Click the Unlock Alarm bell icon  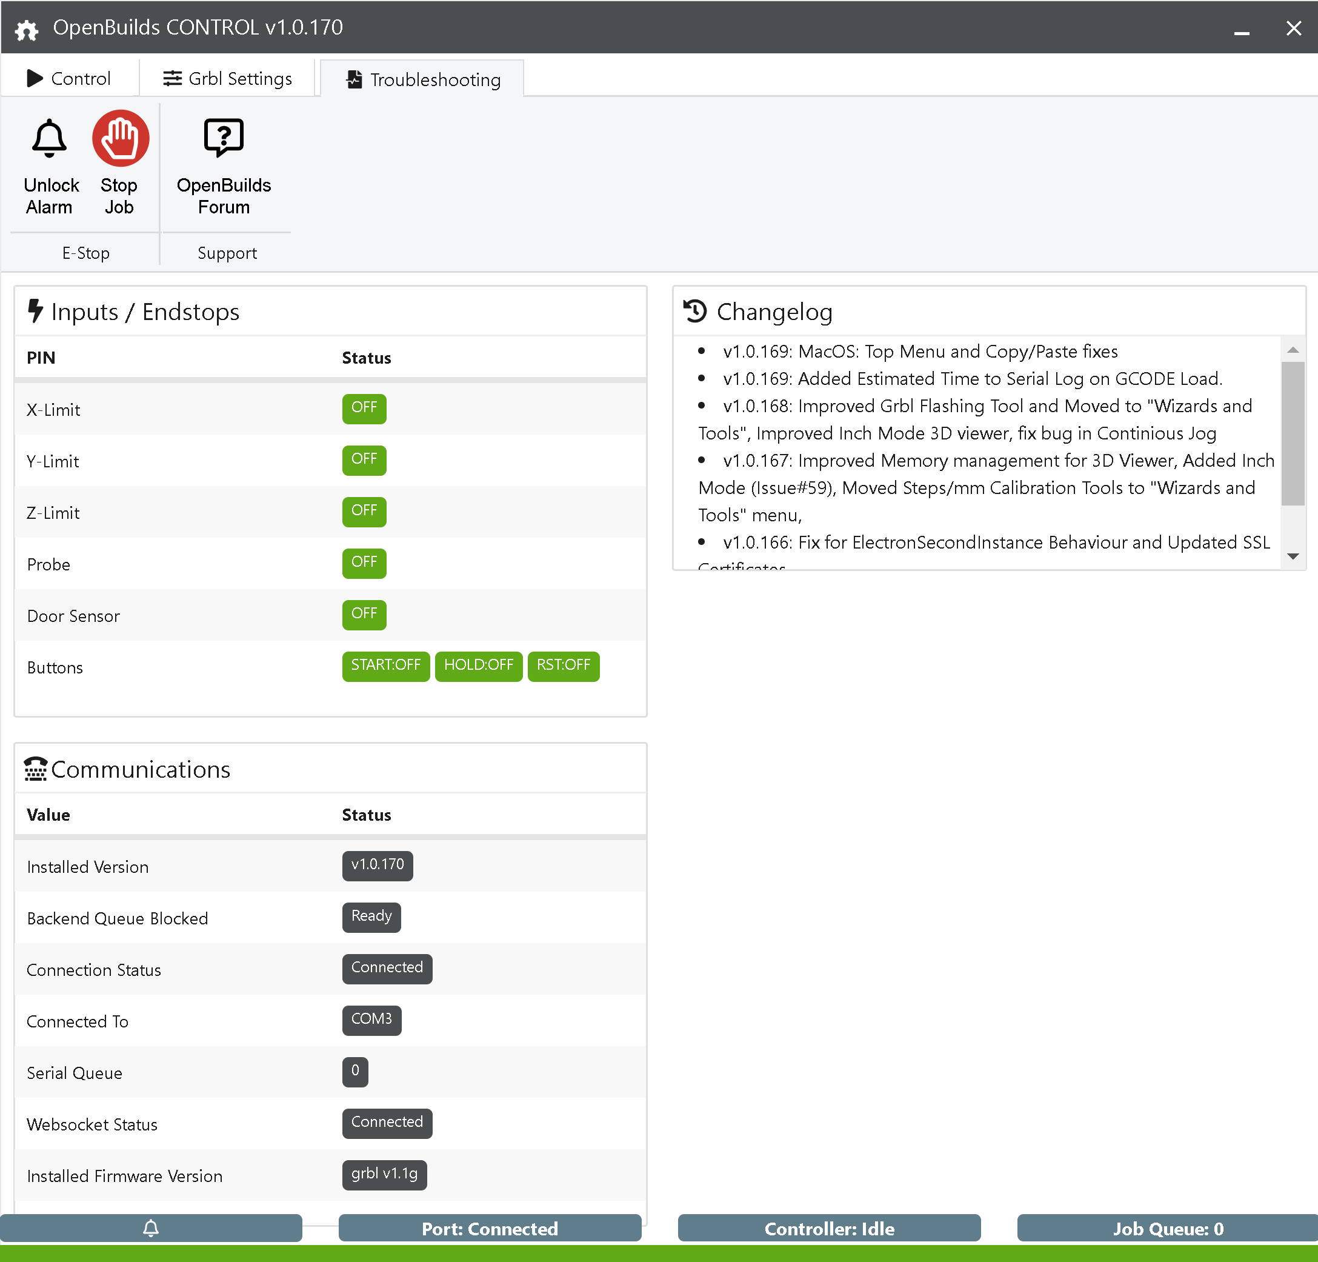tap(50, 139)
